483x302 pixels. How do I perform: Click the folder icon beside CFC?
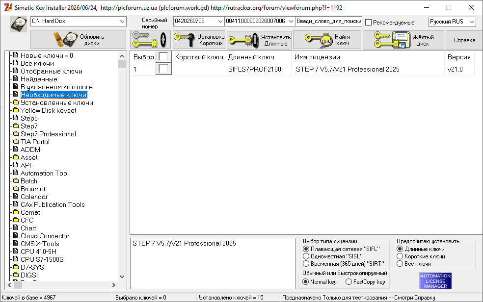[x=16, y=220]
